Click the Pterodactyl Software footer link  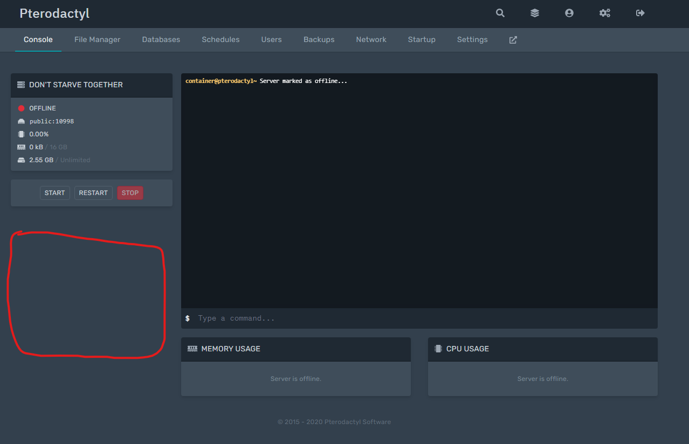[x=357, y=422]
